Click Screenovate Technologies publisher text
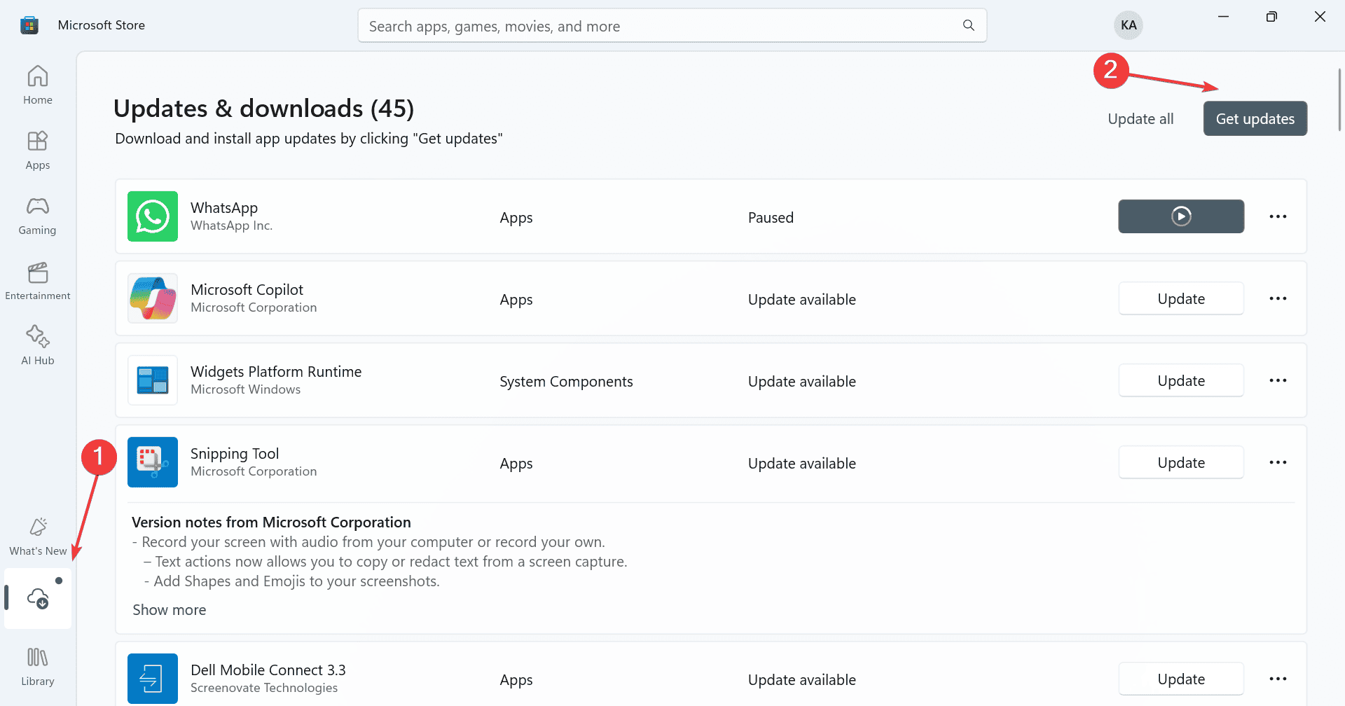 [x=264, y=688]
